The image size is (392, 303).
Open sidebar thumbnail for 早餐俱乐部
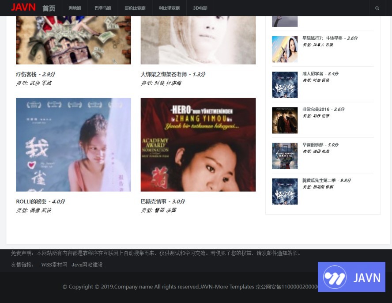[x=285, y=156]
